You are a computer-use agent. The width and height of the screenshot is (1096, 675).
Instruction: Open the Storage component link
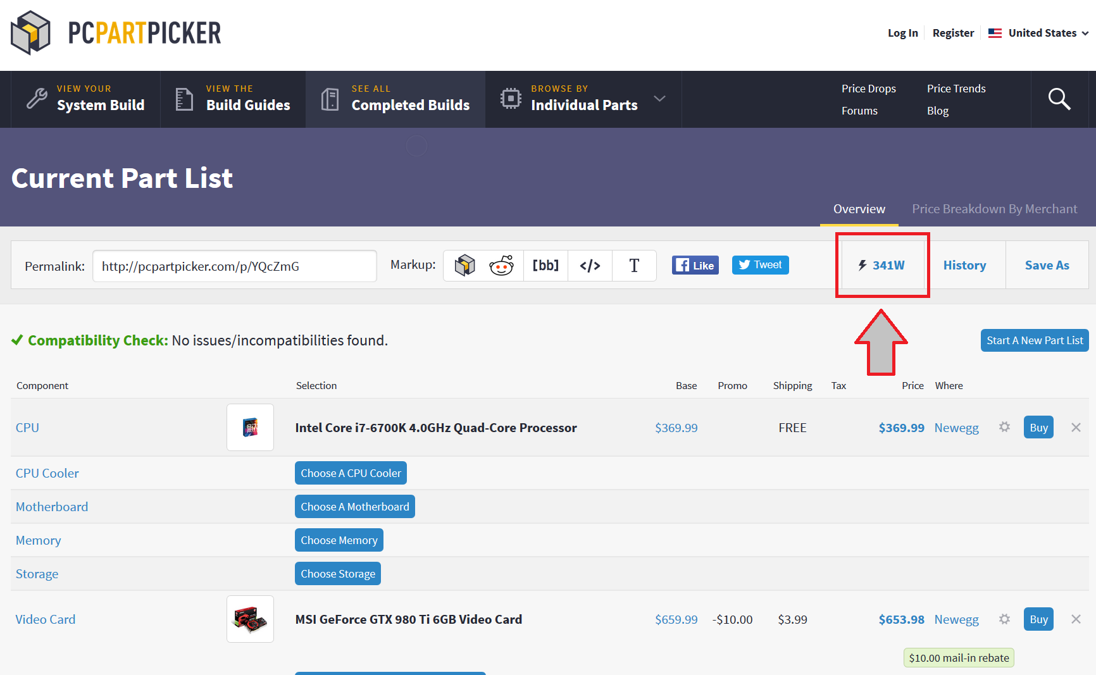point(37,574)
